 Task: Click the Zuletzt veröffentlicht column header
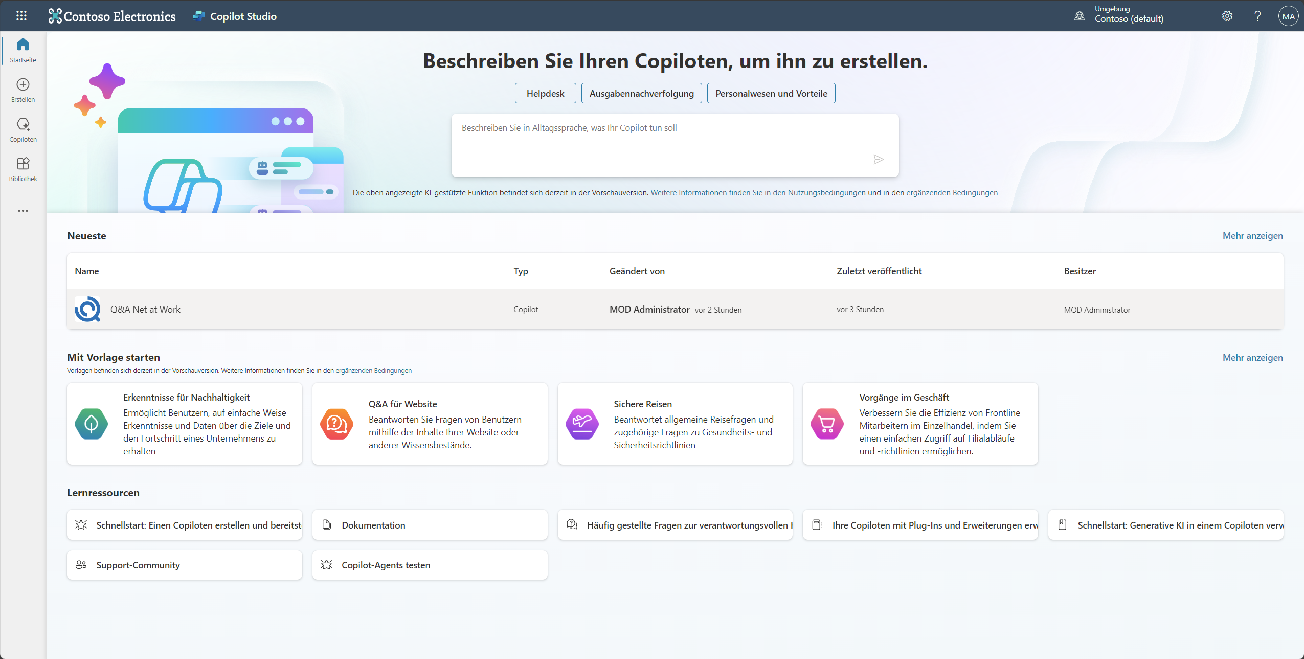click(x=879, y=271)
